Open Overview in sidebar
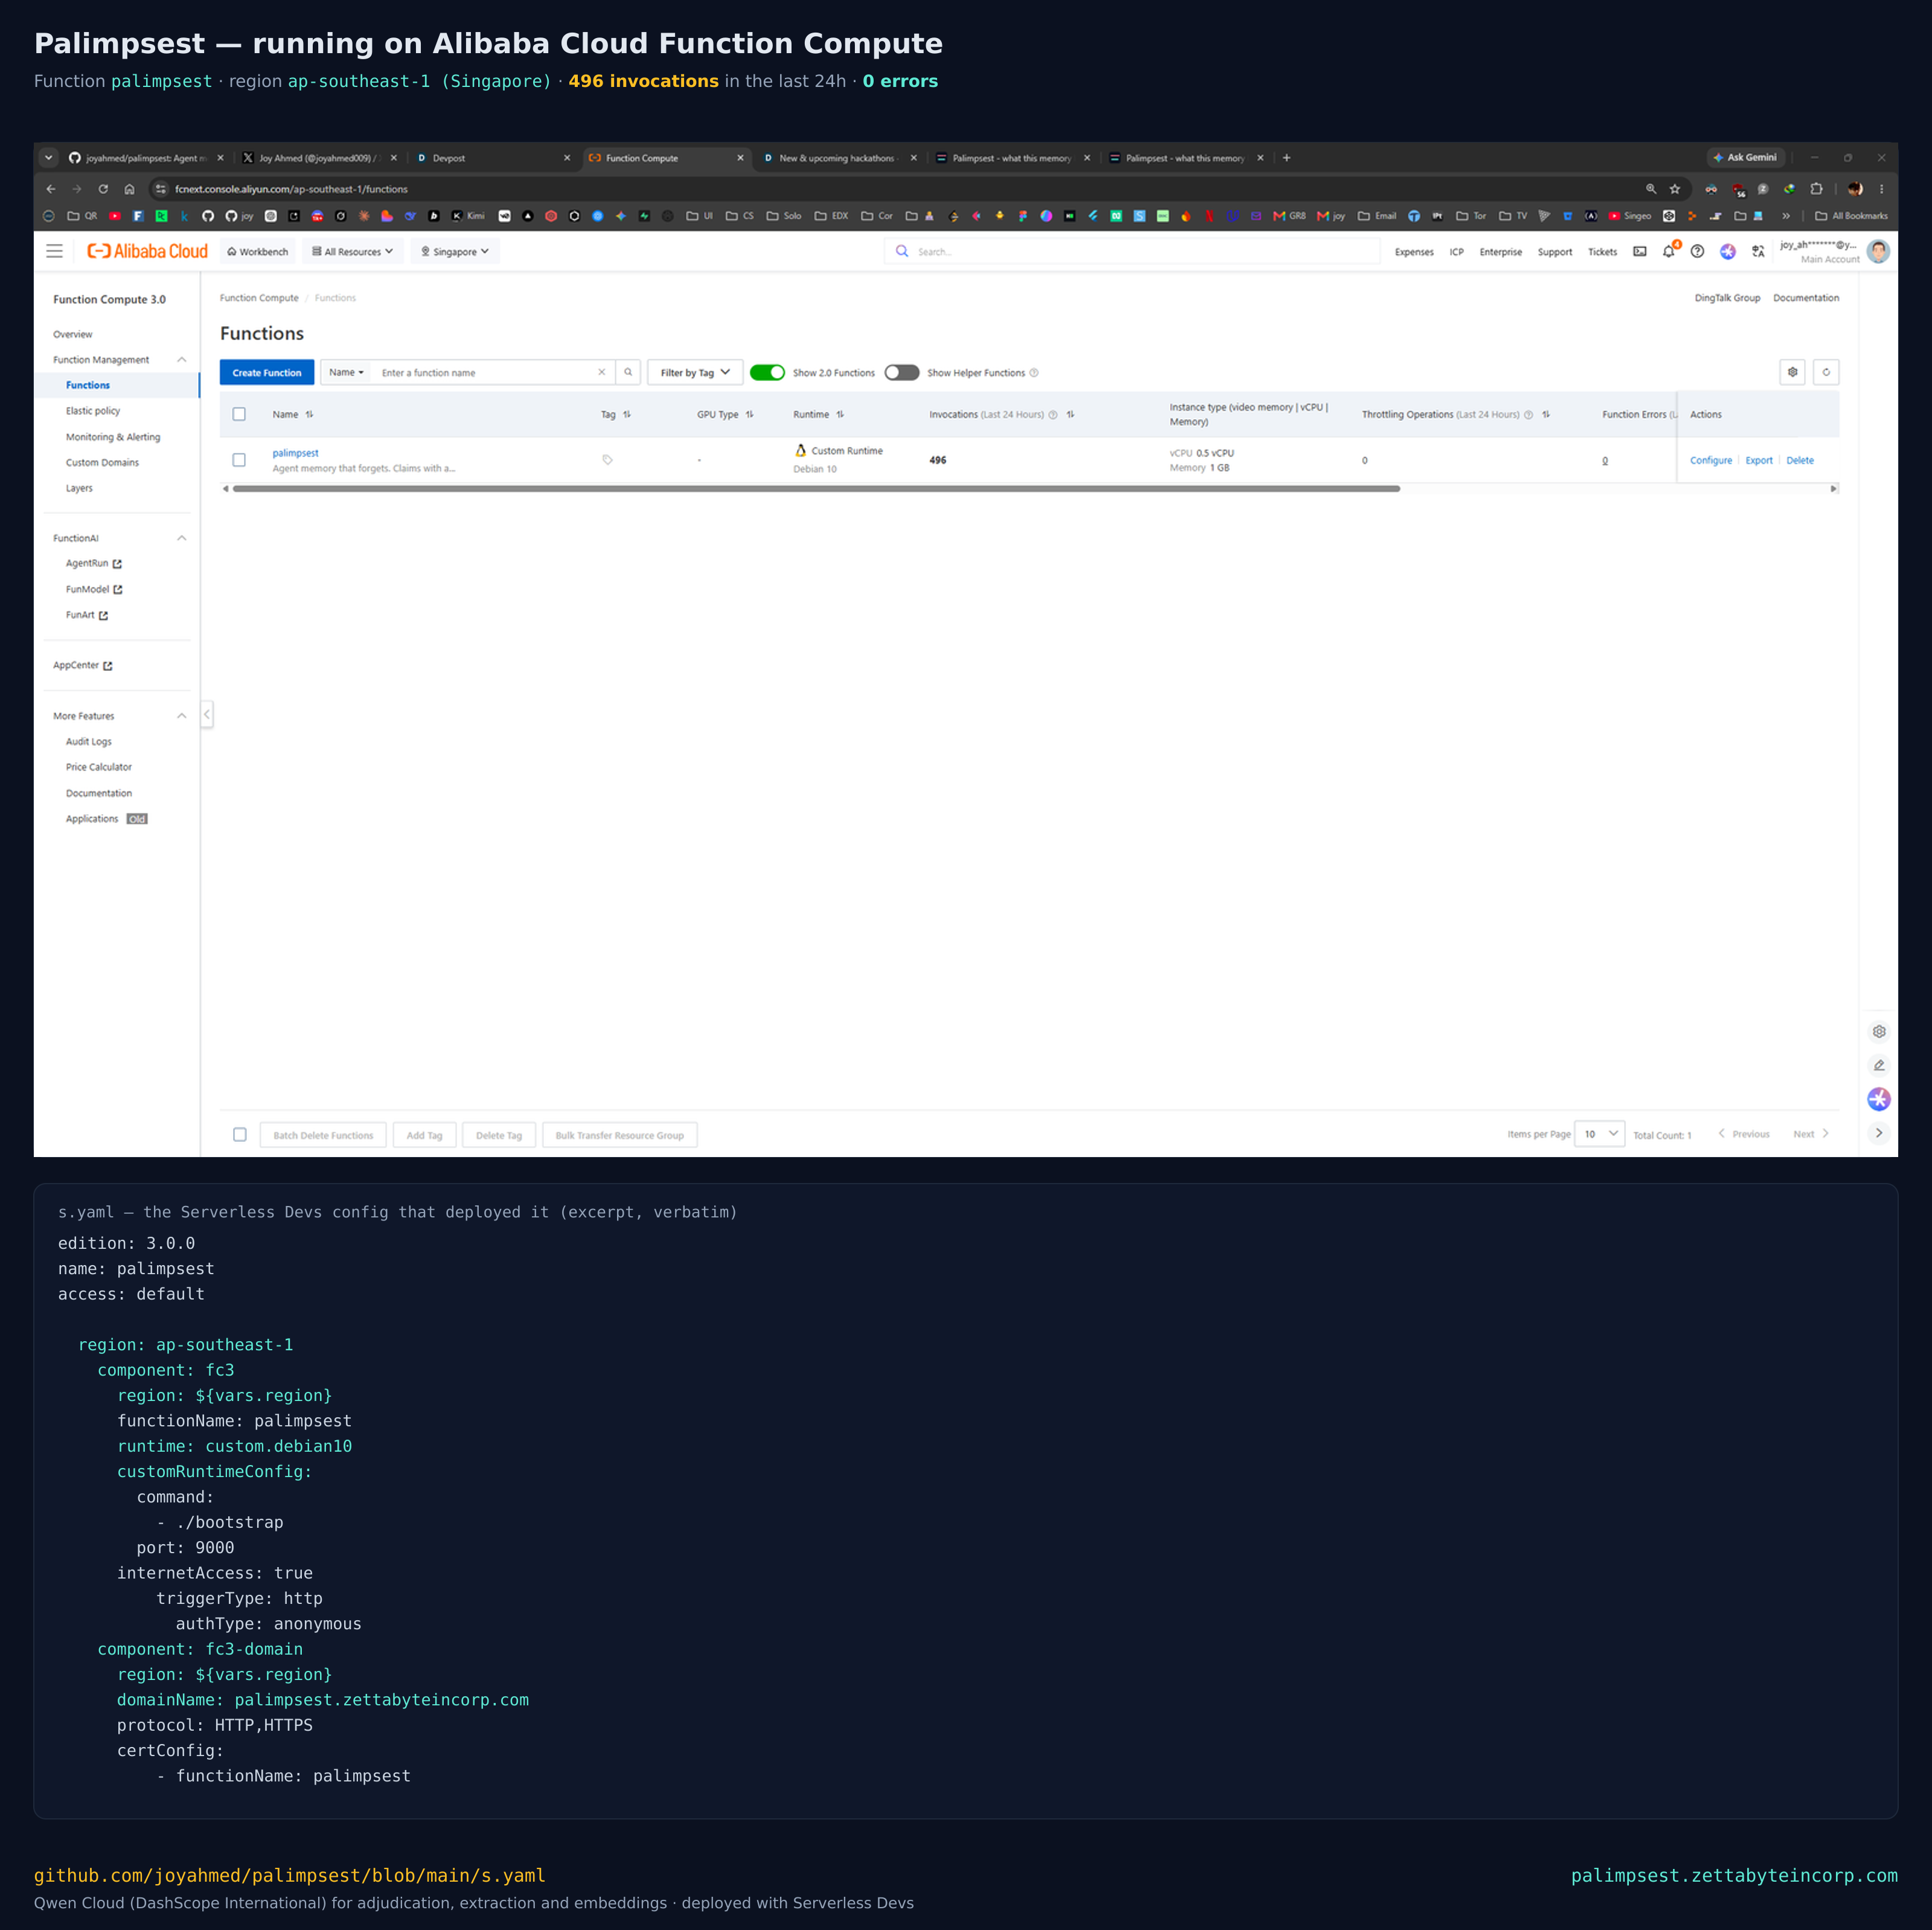 72,334
